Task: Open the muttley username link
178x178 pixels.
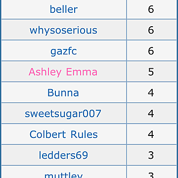Action: [x=63, y=175]
